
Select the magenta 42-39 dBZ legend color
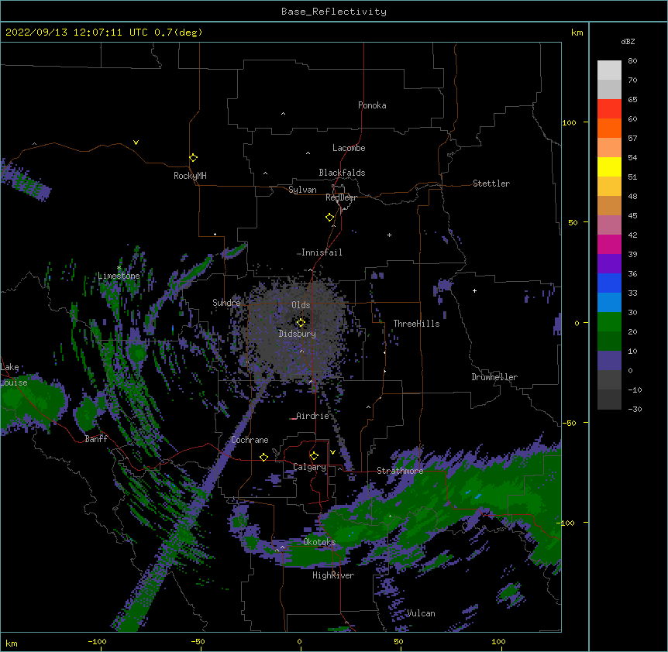pos(609,244)
